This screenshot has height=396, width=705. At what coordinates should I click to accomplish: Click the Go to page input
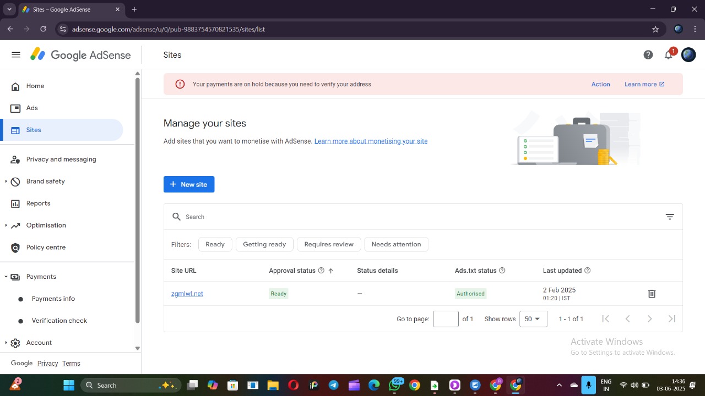tap(446, 319)
